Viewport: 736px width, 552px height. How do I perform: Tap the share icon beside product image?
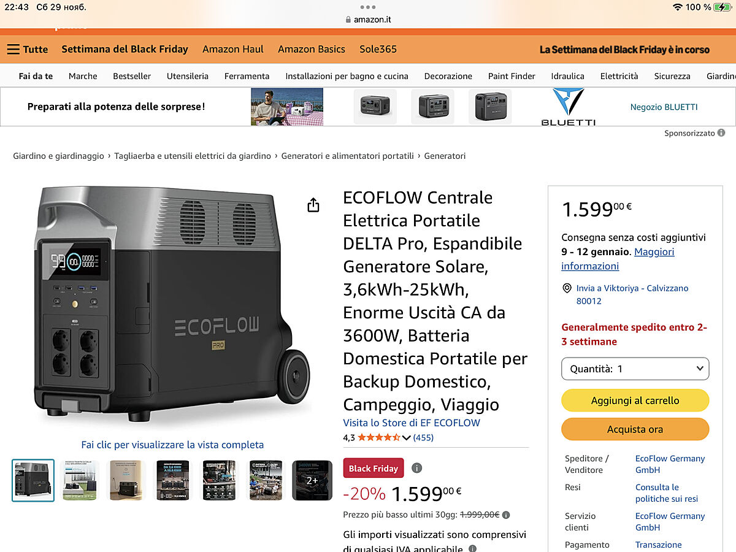click(x=313, y=205)
